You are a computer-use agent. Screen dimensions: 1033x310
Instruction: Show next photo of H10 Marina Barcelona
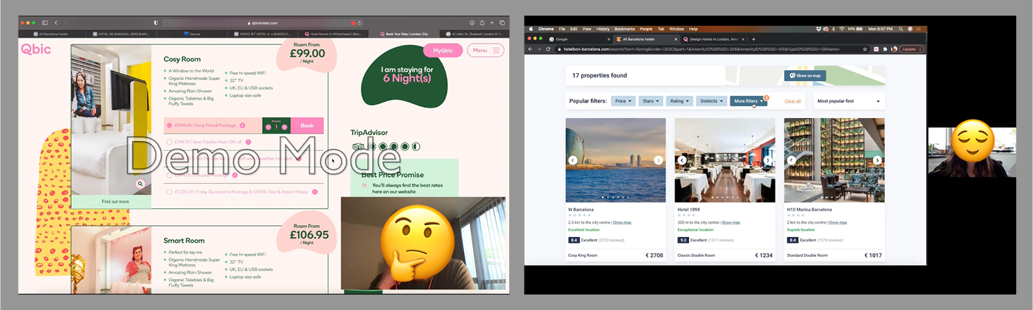(877, 160)
